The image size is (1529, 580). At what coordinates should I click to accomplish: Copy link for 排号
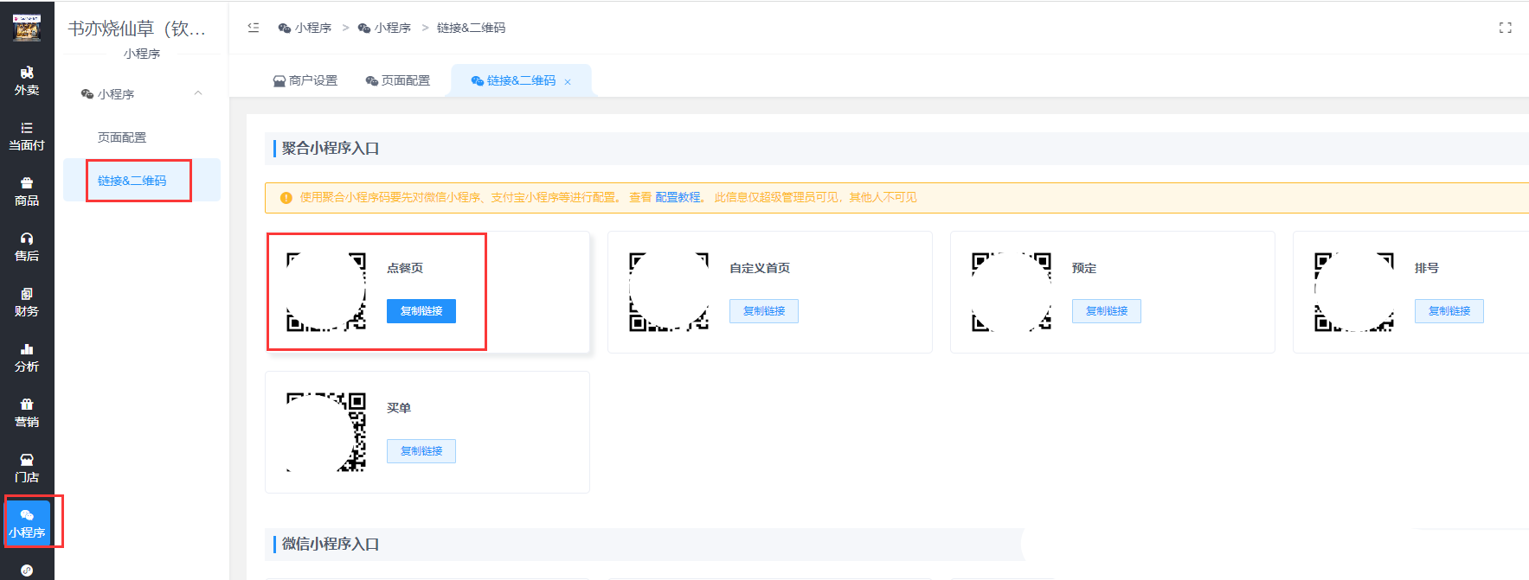point(1449,311)
